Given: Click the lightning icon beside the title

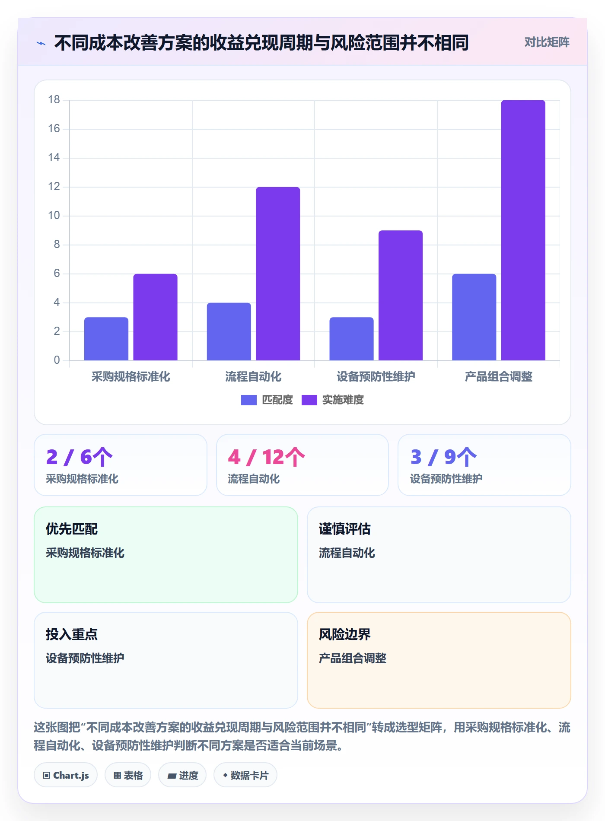Looking at the screenshot, I should pyautogui.click(x=41, y=43).
